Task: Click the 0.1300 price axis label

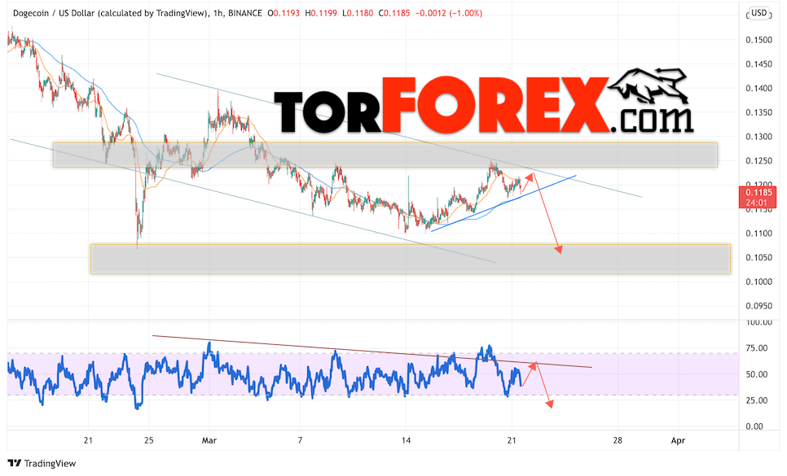Action: pos(758,137)
